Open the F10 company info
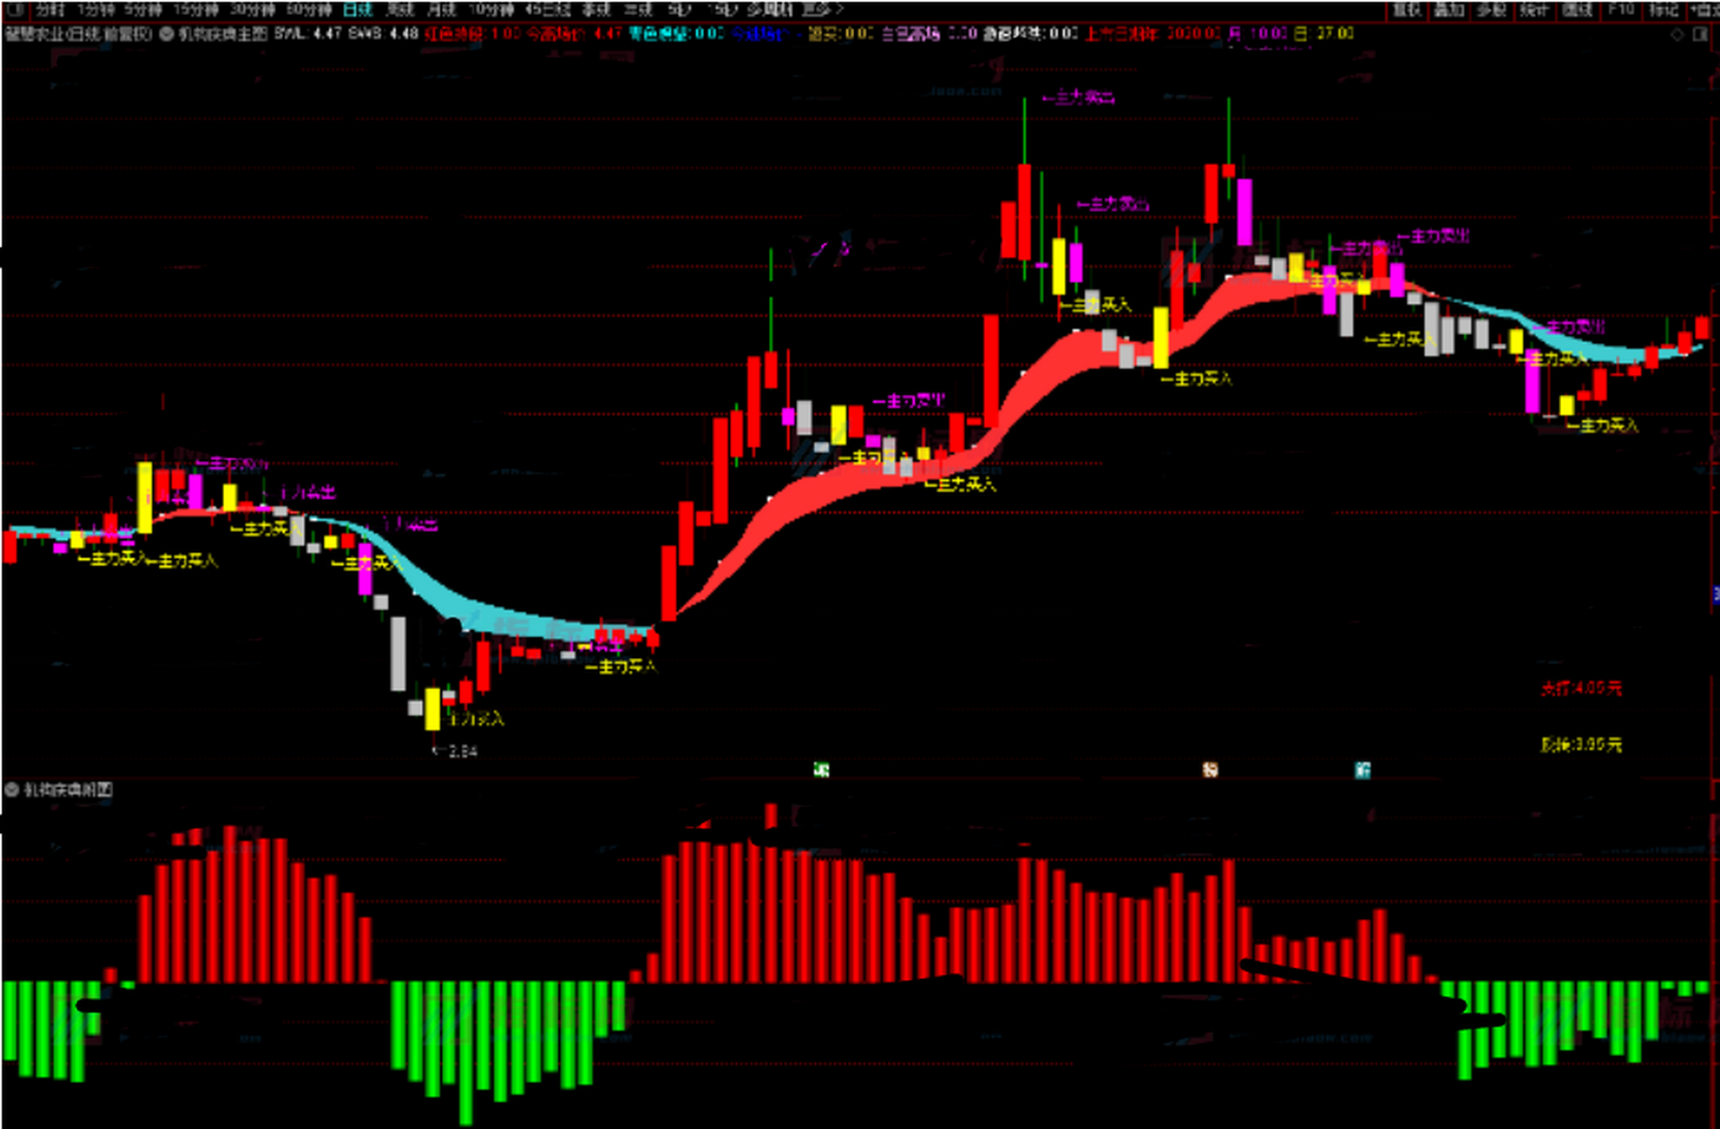The width and height of the screenshot is (1720, 1129). coord(1620,10)
